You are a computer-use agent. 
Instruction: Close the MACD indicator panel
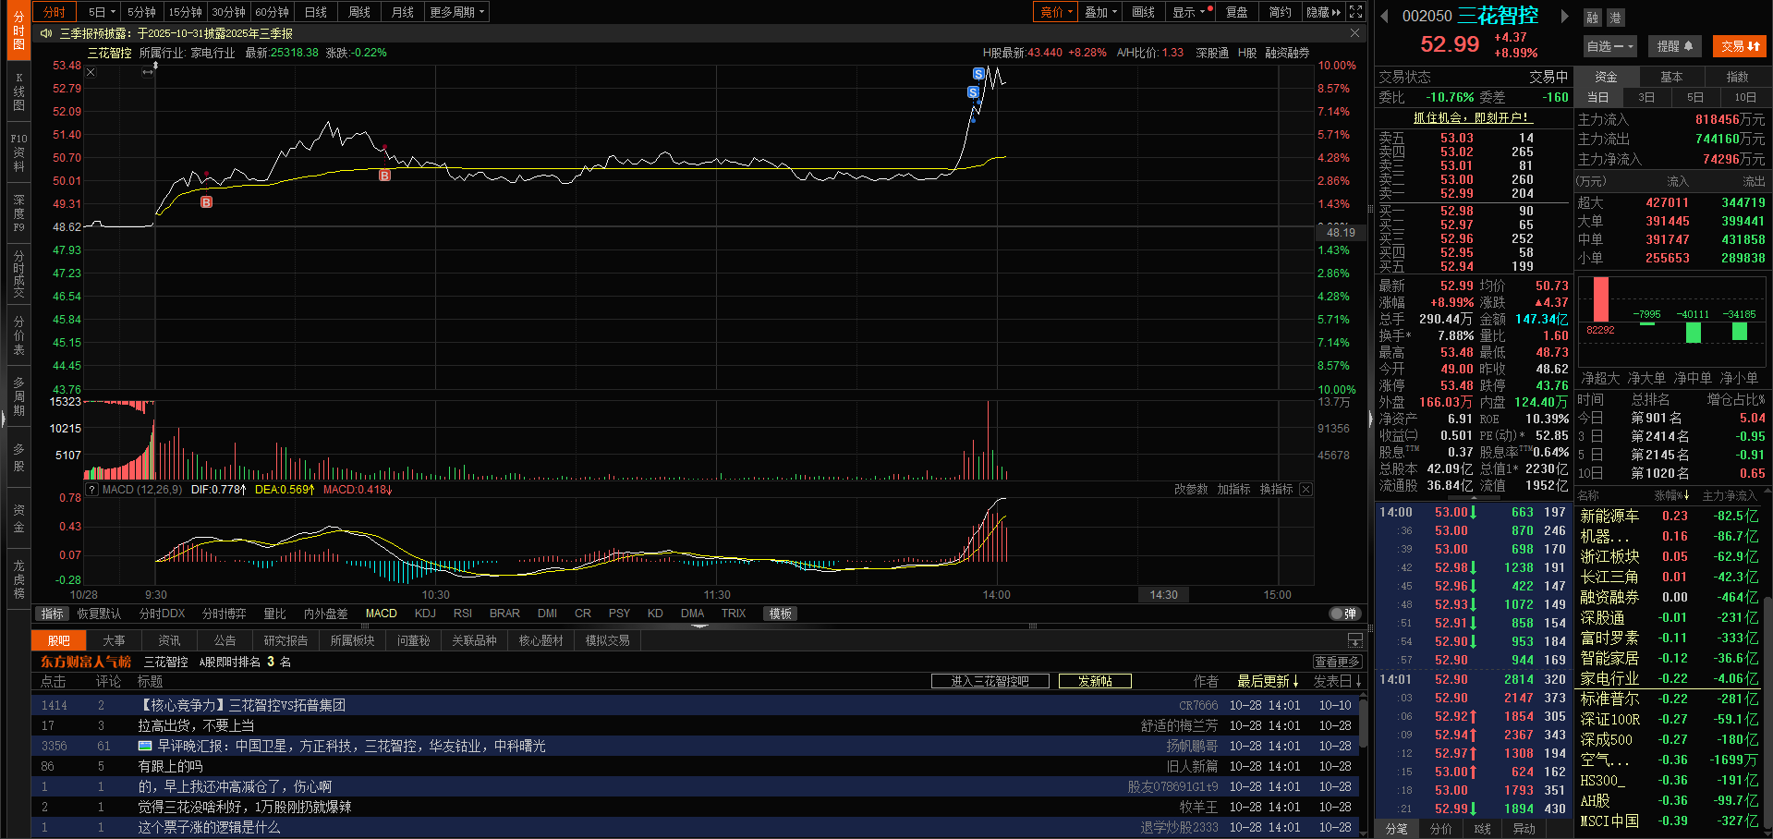(x=1305, y=490)
